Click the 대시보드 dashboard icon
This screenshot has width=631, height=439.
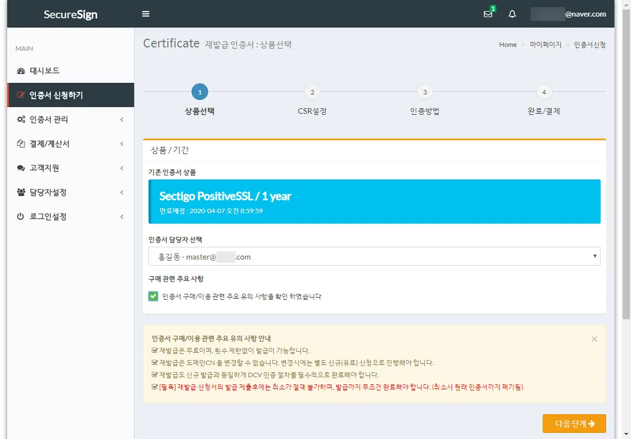click(21, 71)
